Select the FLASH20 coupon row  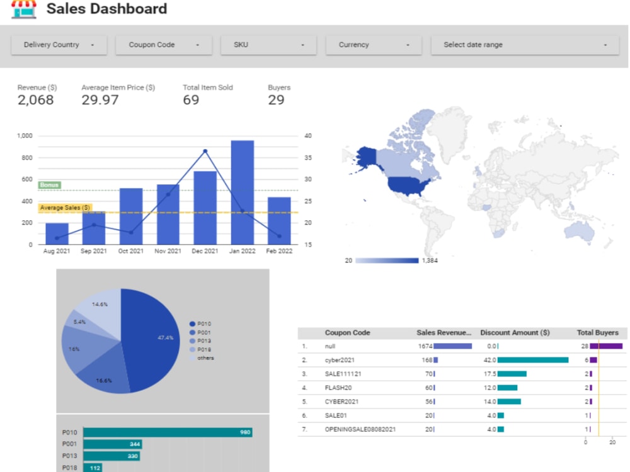tap(462, 388)
